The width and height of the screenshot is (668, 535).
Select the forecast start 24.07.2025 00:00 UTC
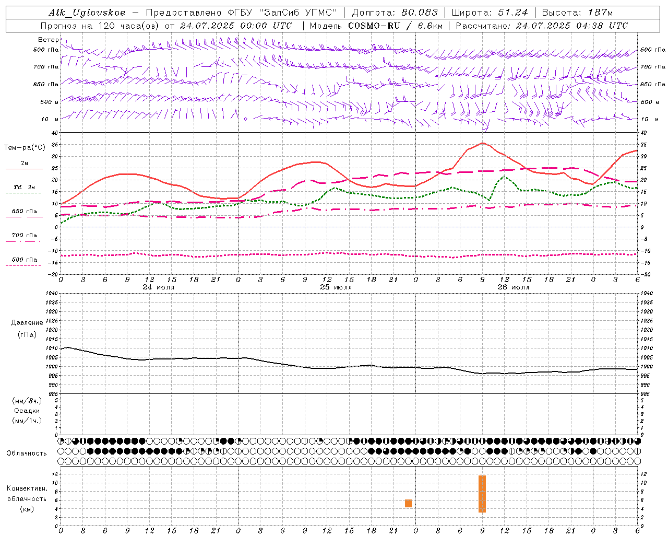click(x=236, y=26)
